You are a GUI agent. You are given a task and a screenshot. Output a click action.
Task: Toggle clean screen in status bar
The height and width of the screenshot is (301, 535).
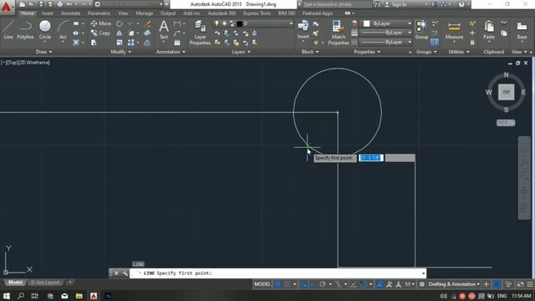coord(520,284)
